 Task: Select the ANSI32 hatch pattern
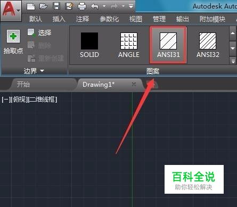click(208, 45)
